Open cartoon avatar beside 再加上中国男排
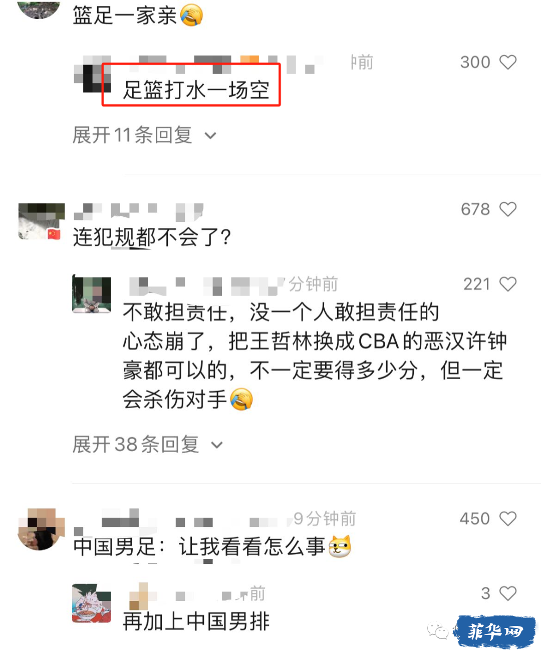Viewport: 541px width, 655px height. 92,603
